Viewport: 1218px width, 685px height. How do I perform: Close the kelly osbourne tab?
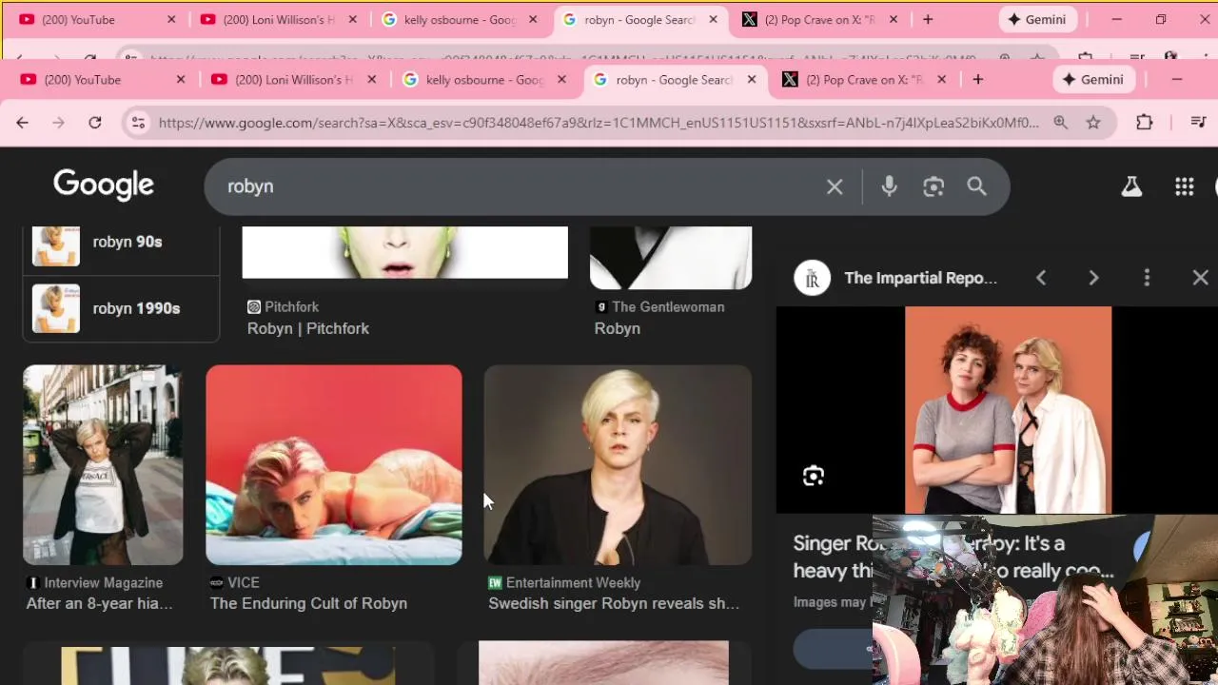point(561,80)
